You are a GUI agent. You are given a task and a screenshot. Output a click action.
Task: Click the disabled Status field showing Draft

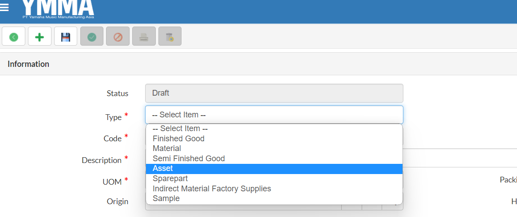click(x=274, y=93)
